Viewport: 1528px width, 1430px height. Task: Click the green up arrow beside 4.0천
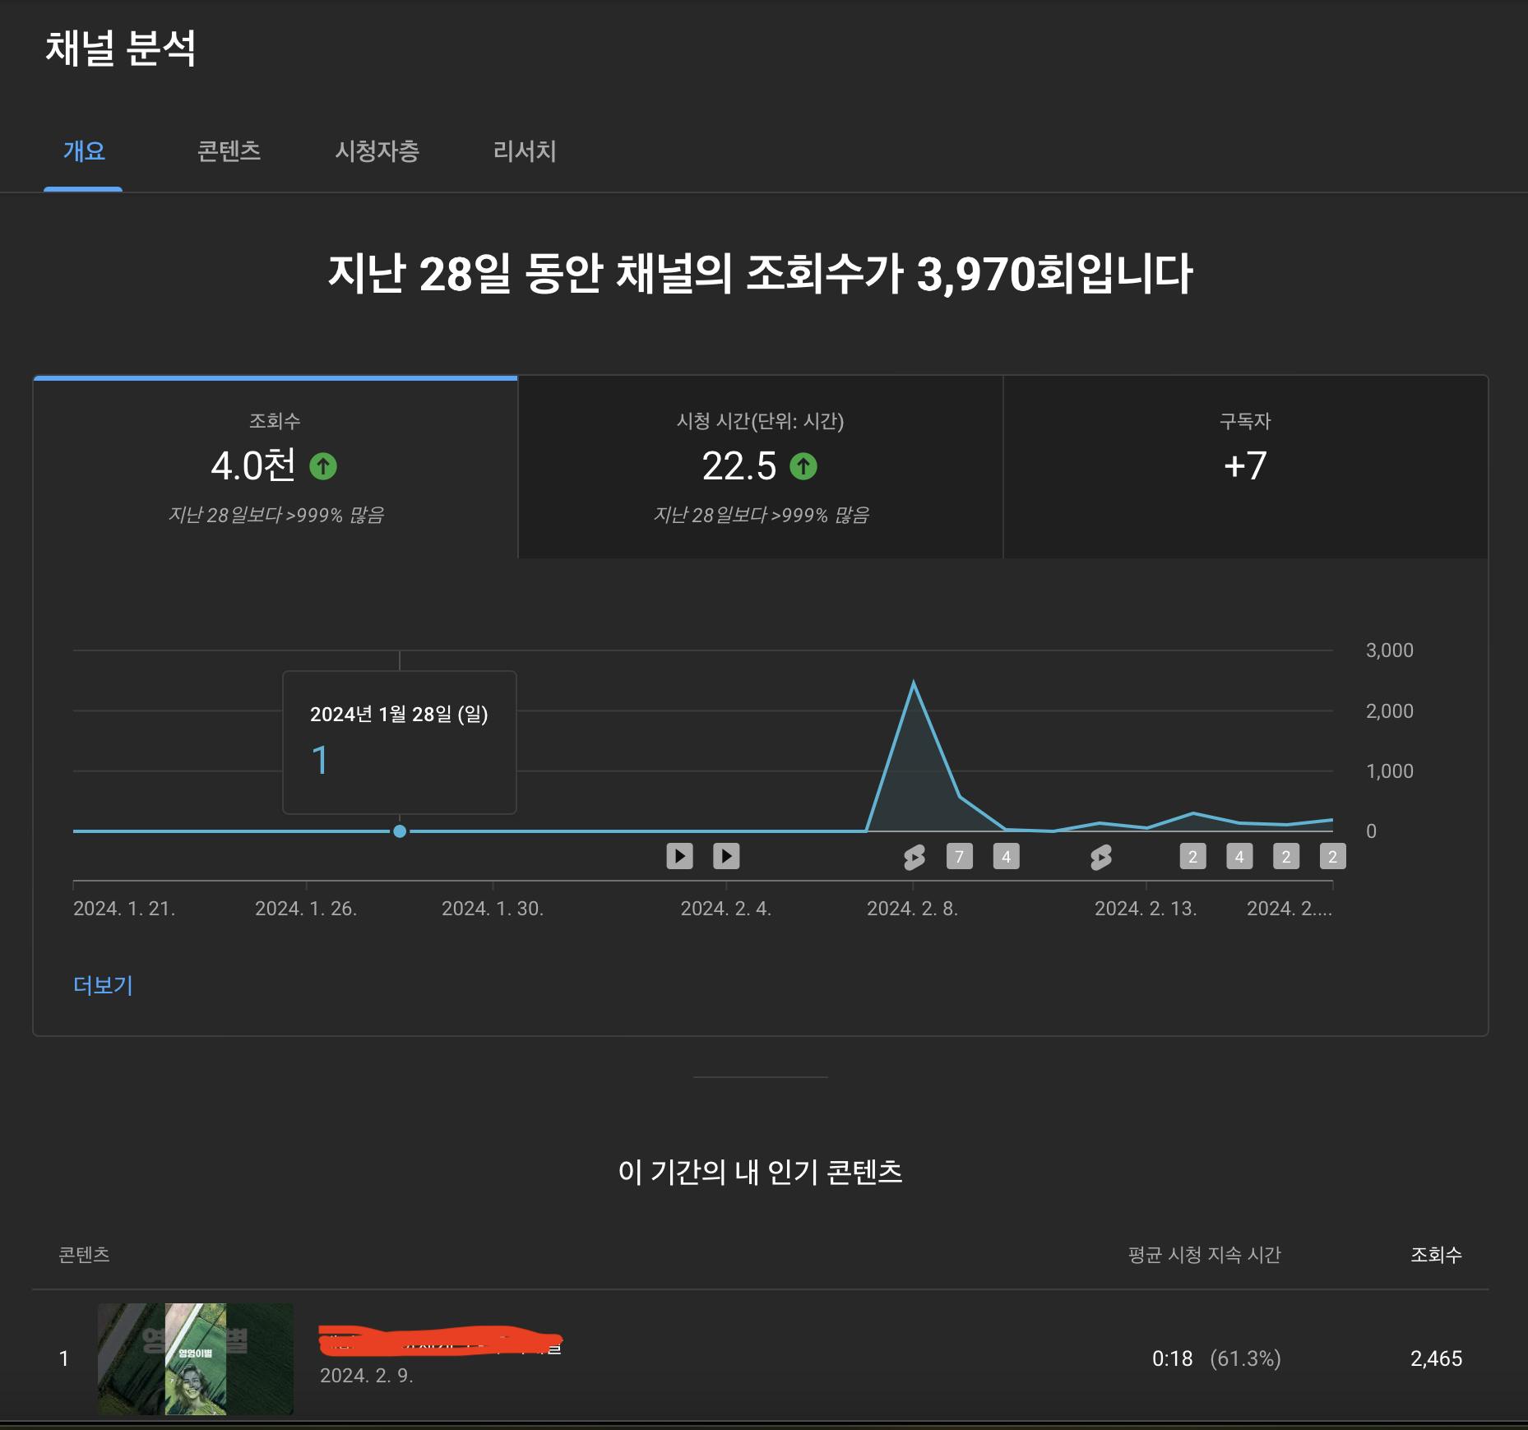323,466
